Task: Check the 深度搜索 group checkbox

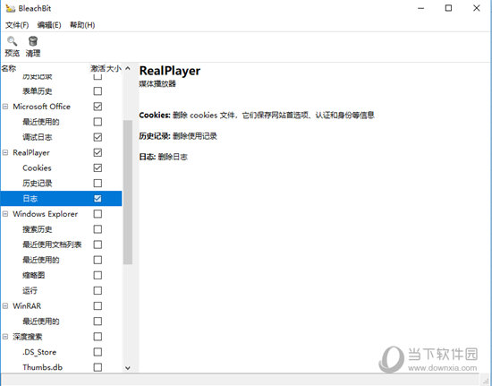Action: point(98,337)
